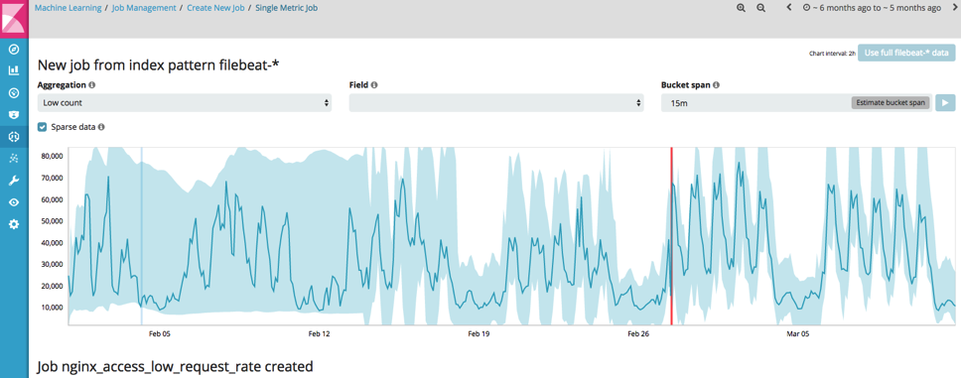This screenshot has width=961, height=378.
Task: Show Sparse data info tooltip icon
Action: [x=101, y=127]
